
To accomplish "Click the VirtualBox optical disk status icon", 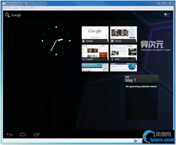I will tap(139, 141).
